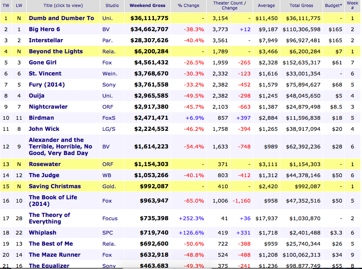Click the Par. studio link

[x=108, y=40]
